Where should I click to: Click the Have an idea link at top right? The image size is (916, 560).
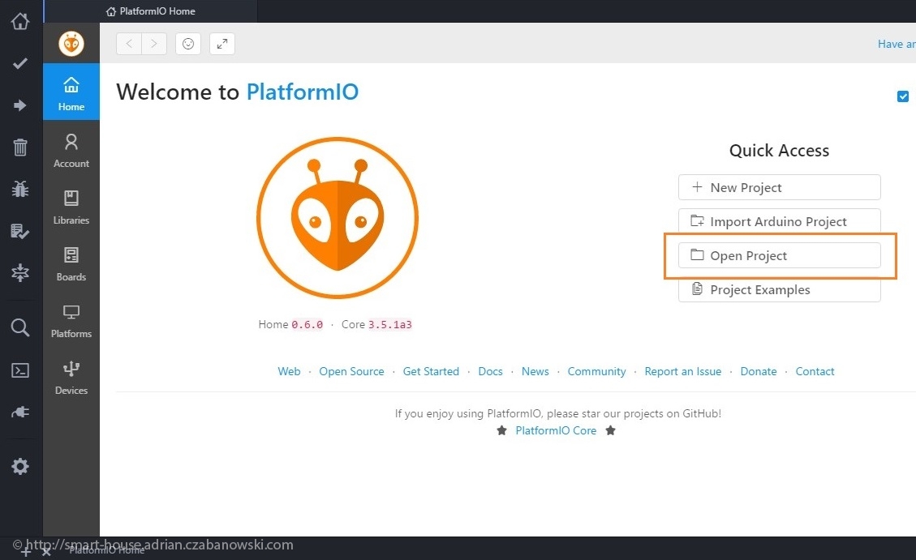click(897, 44)
